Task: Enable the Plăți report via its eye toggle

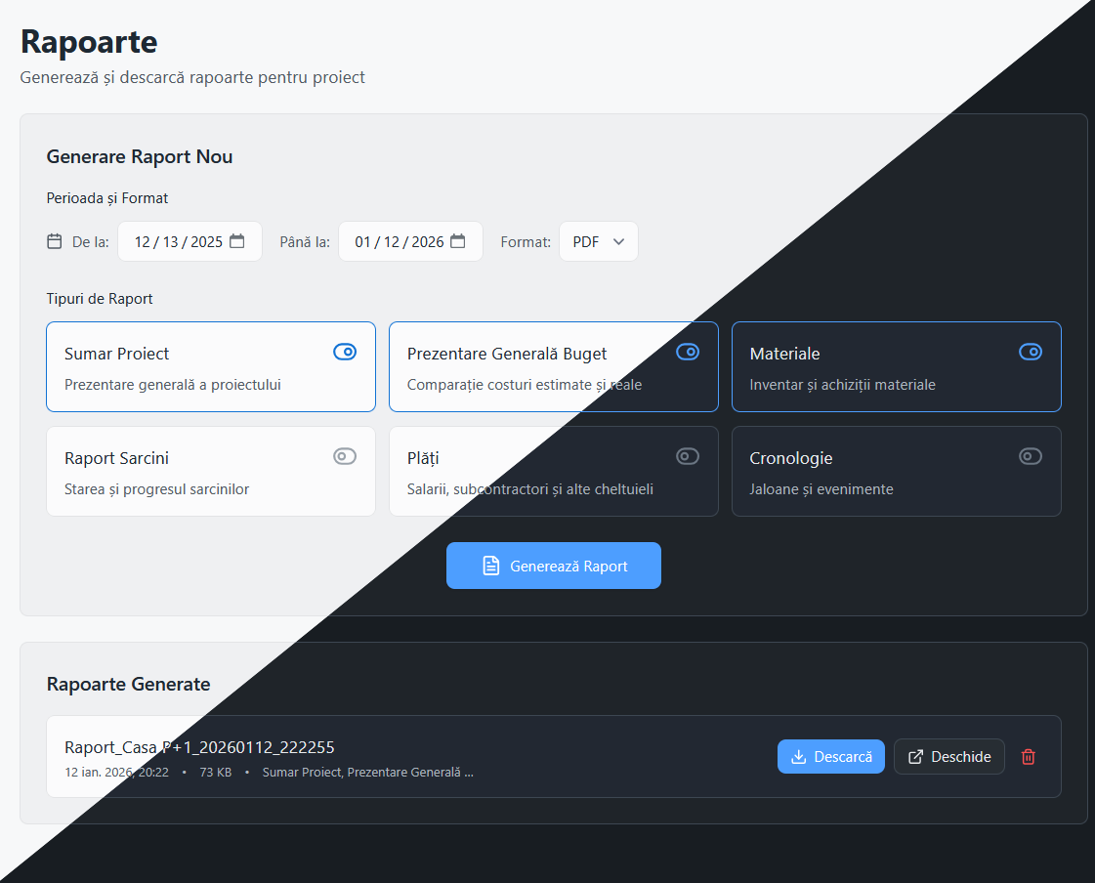Action: (x=688, y=456)
